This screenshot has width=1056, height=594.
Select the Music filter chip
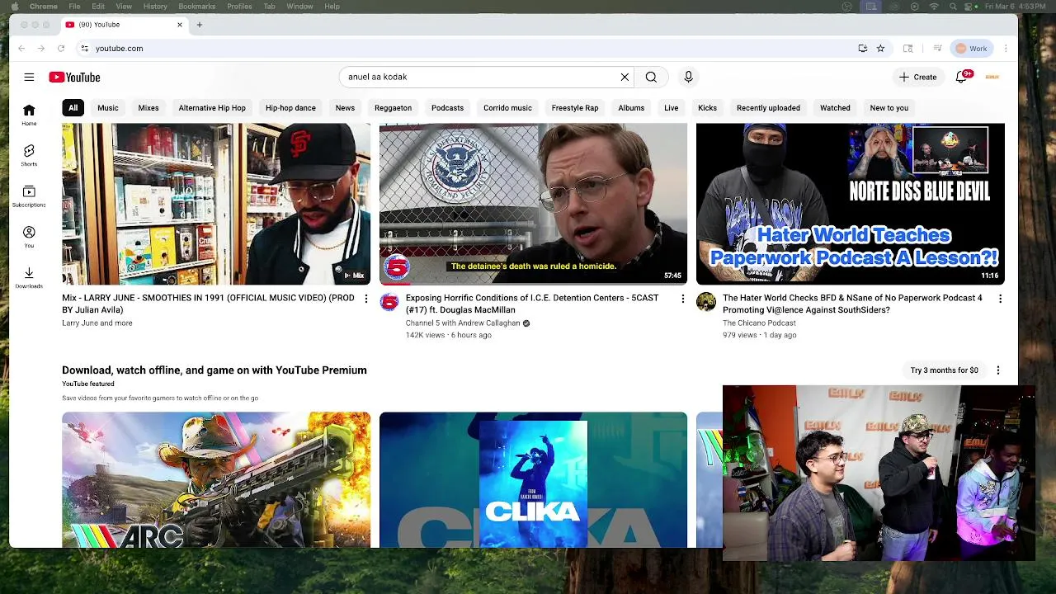(x=108, y=108)
